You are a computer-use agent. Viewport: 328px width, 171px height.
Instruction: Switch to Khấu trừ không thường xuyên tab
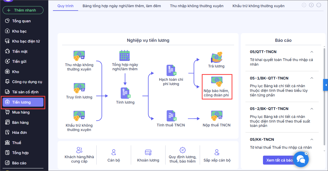click(x=258, y=6)
